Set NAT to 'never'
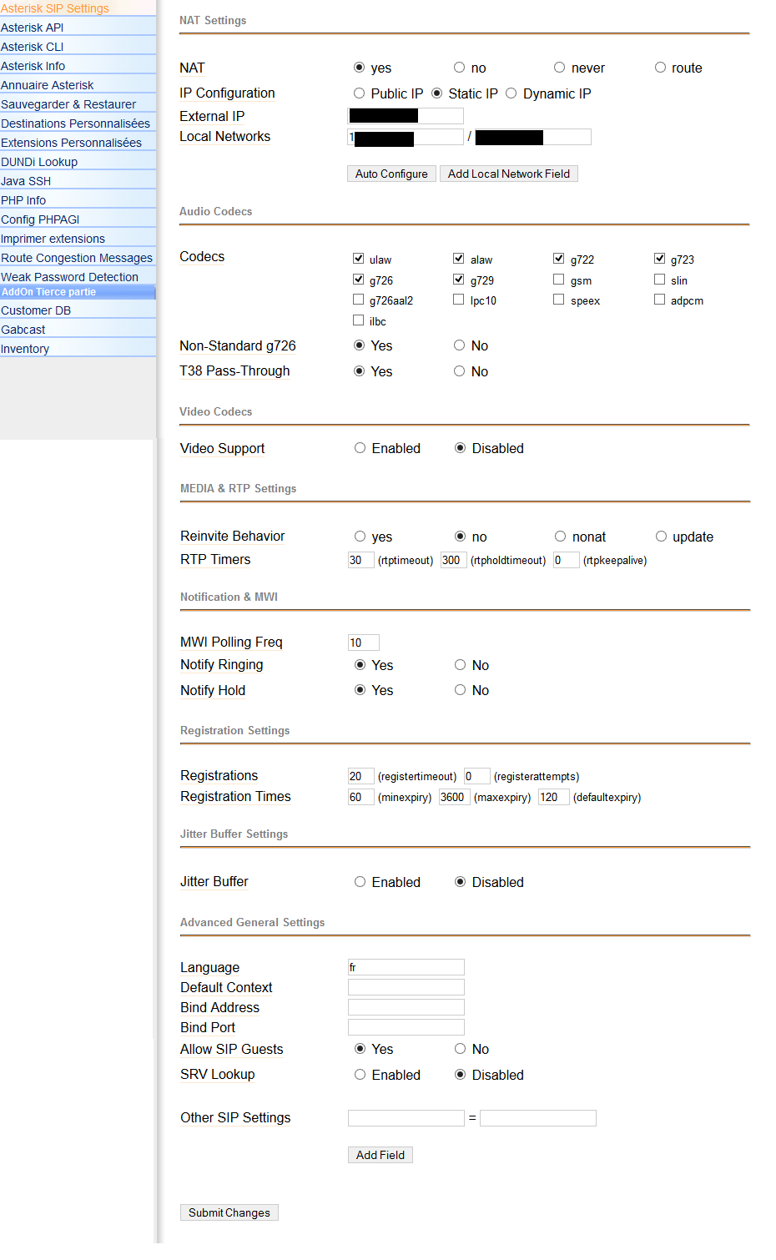Screen dimensions: 776x1260 click(x=559, y=68)
